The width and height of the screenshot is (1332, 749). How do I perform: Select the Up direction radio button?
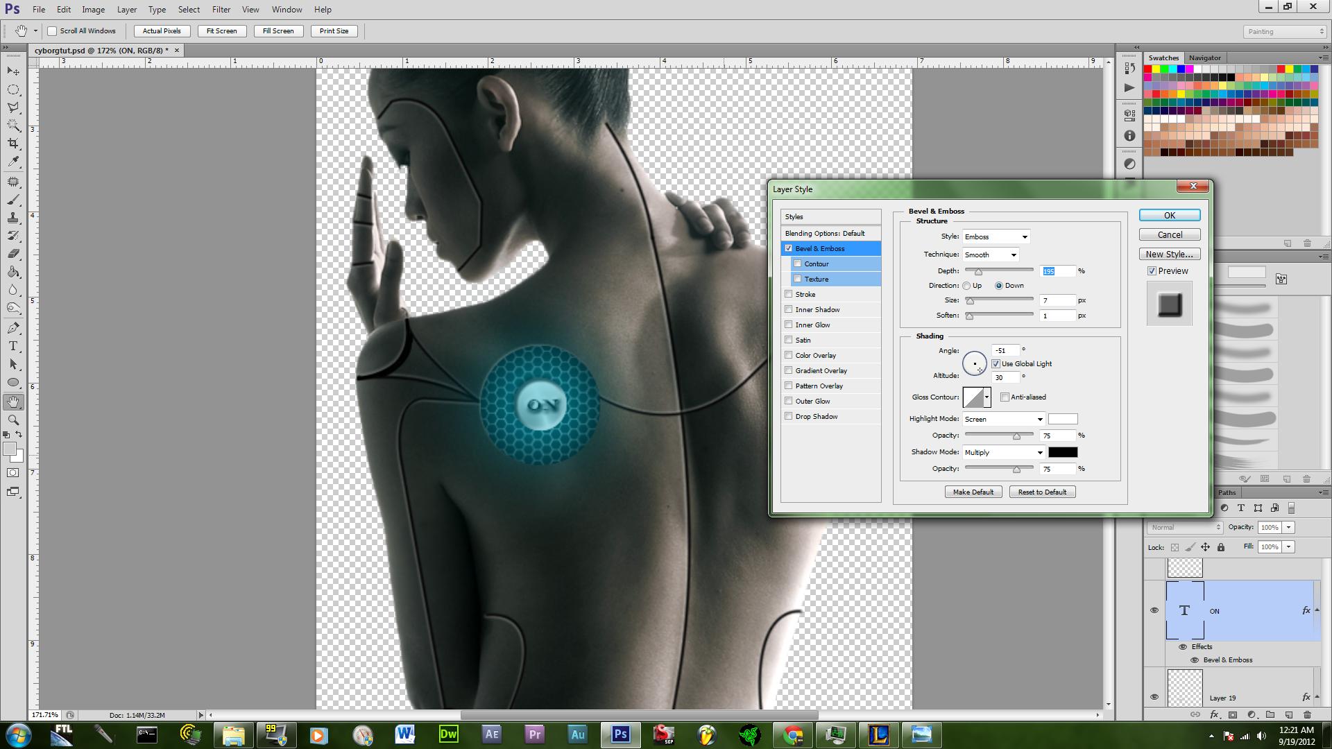pos(966,286)
